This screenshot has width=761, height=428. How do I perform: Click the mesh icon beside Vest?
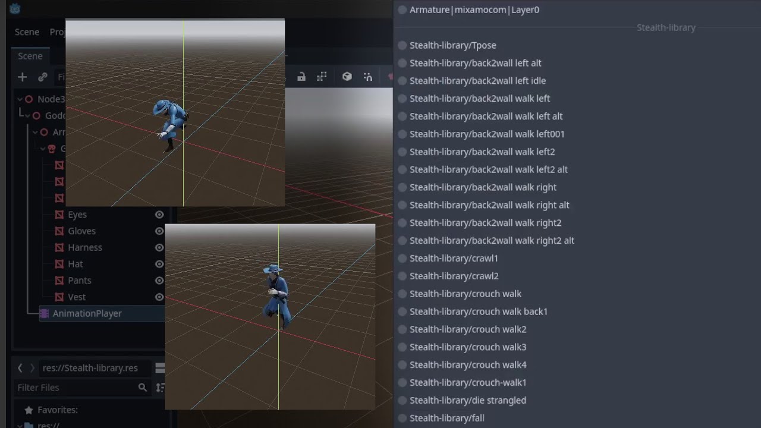coord(59,297)
